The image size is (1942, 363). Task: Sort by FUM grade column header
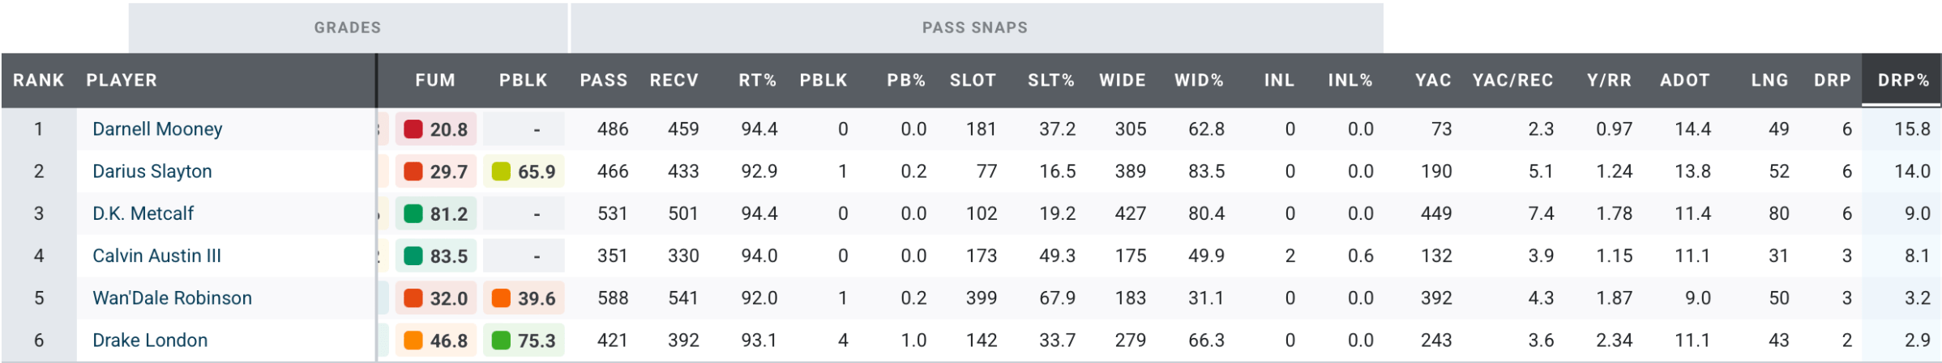tap(435, 81)
